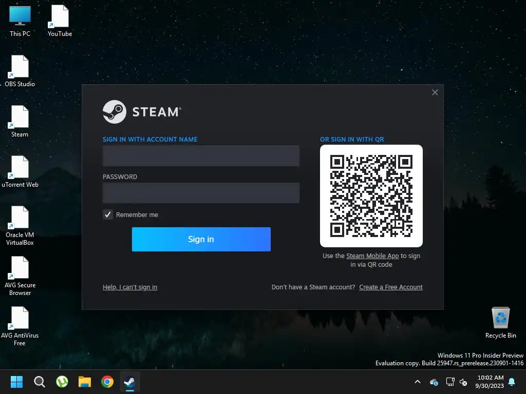Click the password input field
The width and height of the screenshot is (526, 394).
coord(201,193)
